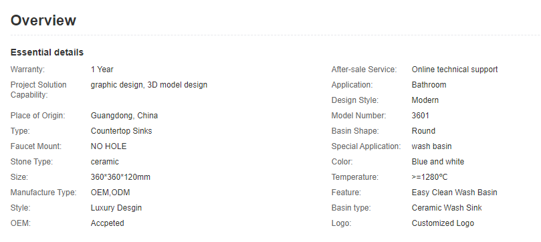Click the Overview heading

pyautogui.click(x=43, y=20)
